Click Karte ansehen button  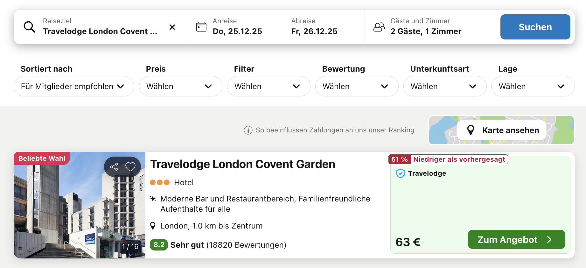[501, 130]
